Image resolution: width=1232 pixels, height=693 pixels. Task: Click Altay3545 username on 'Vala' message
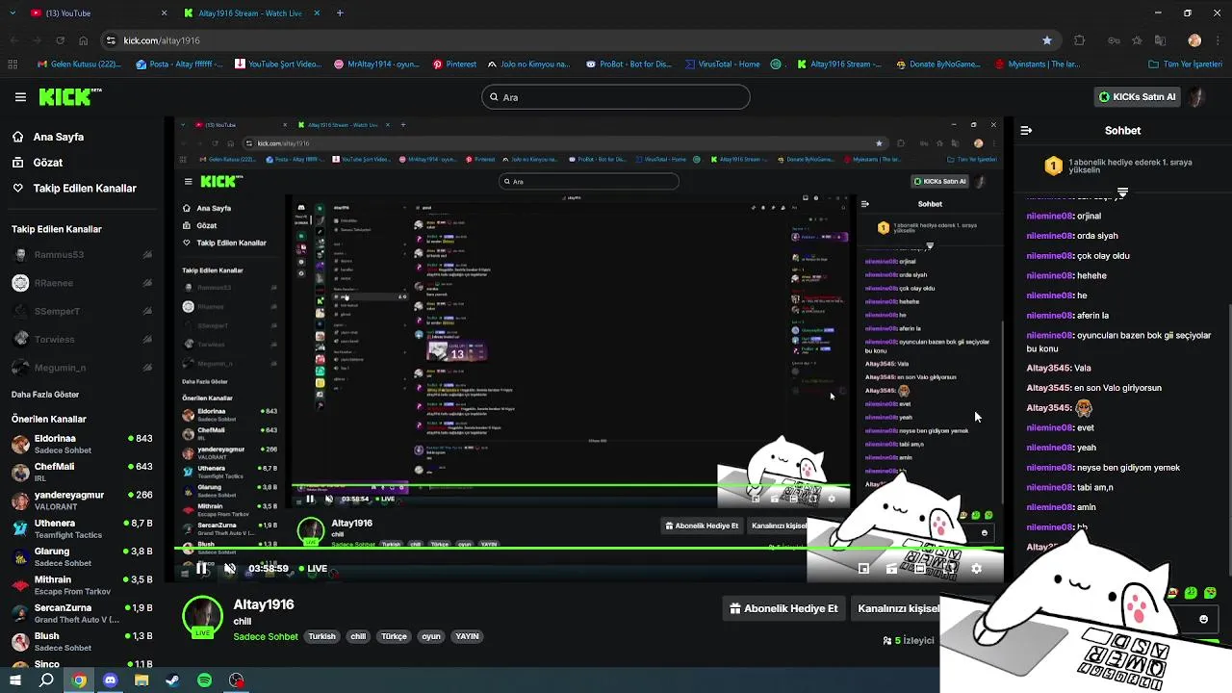pyautogui.click(x=1048, y=368)
